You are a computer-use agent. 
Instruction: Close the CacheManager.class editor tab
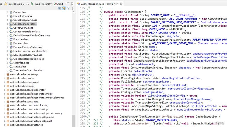tap(121, 4)
